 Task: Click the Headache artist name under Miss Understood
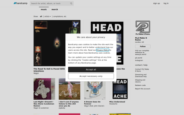click(x=113, y=104)
